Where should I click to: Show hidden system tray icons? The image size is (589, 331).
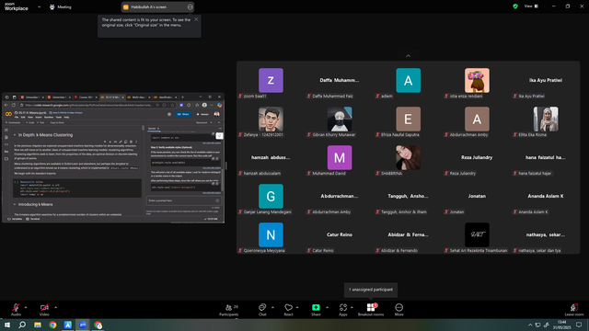tap(530, 325)
